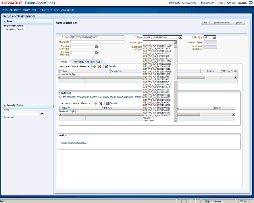Go to Home
The height and width of the screenshot is (203, 254).
pos(5,10)
